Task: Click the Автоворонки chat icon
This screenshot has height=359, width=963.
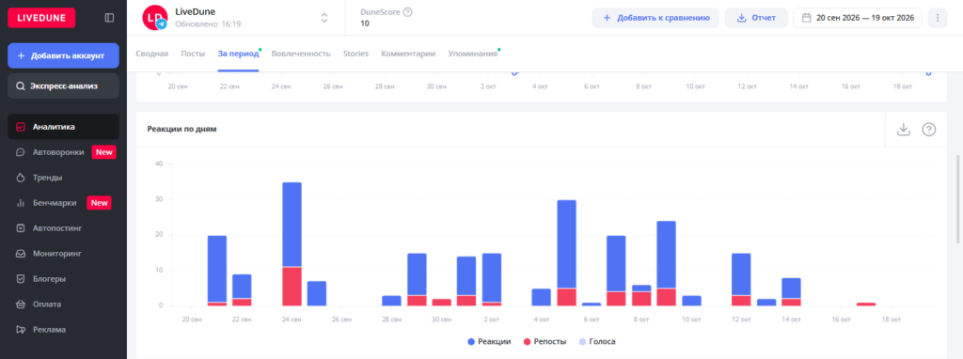Action: point(21,152)
